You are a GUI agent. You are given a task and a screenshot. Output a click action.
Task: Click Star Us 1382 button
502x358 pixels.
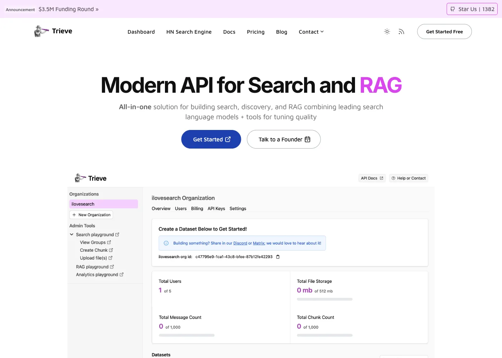click(472, 9)
